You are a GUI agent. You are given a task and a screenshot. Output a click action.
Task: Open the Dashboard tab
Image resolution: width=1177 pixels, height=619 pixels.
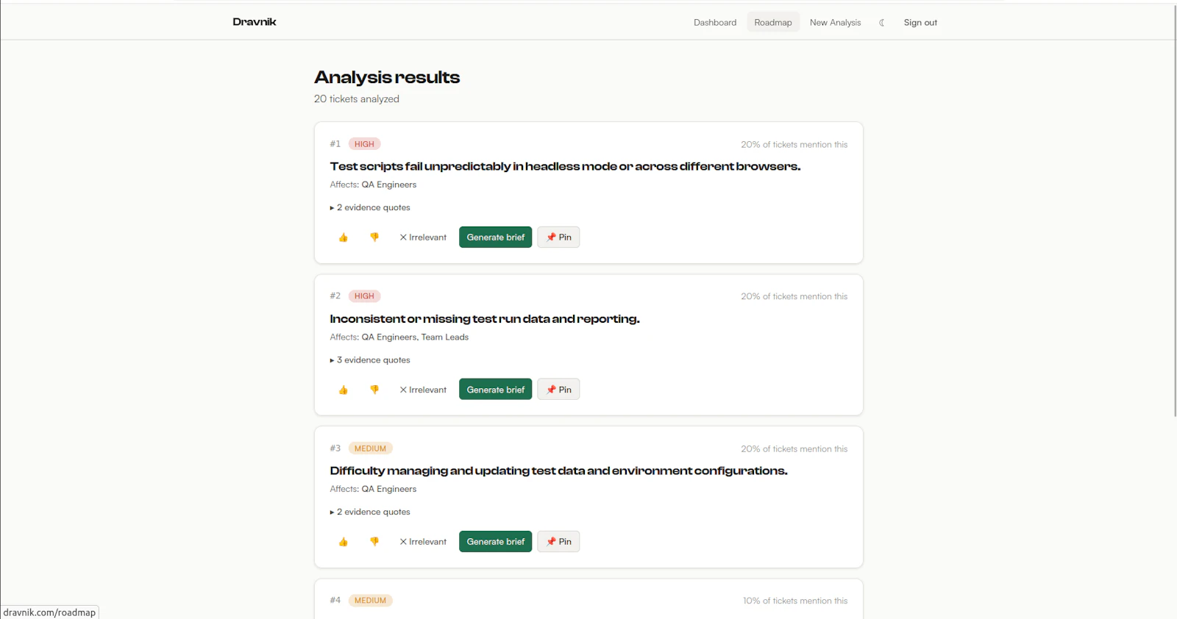(x=714, y=22)
